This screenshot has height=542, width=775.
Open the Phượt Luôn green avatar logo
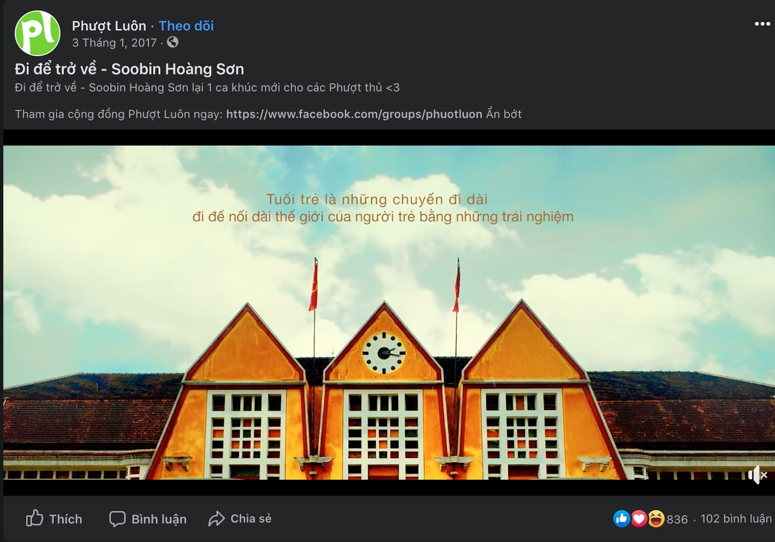(38, 33)
